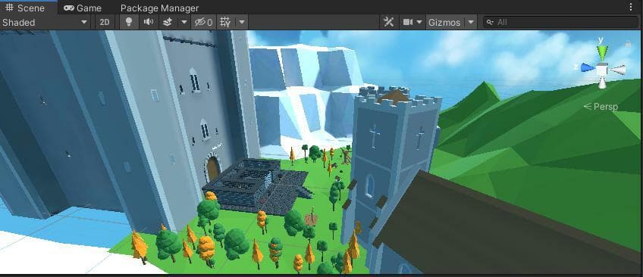Toggle hidden objects visibility eye icon
643x277 pixels.
(x=203, y=22)
